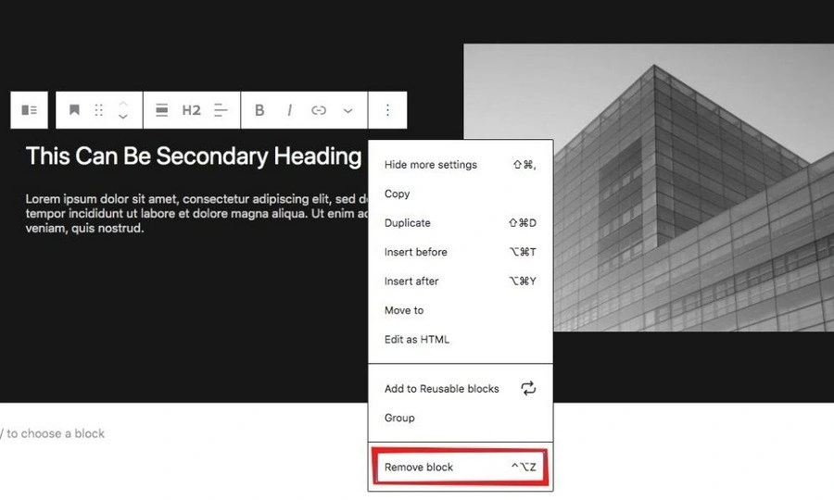Open the block alignment options icon
The width and height of the screenshot is (834, 500).
click(161, 110)
